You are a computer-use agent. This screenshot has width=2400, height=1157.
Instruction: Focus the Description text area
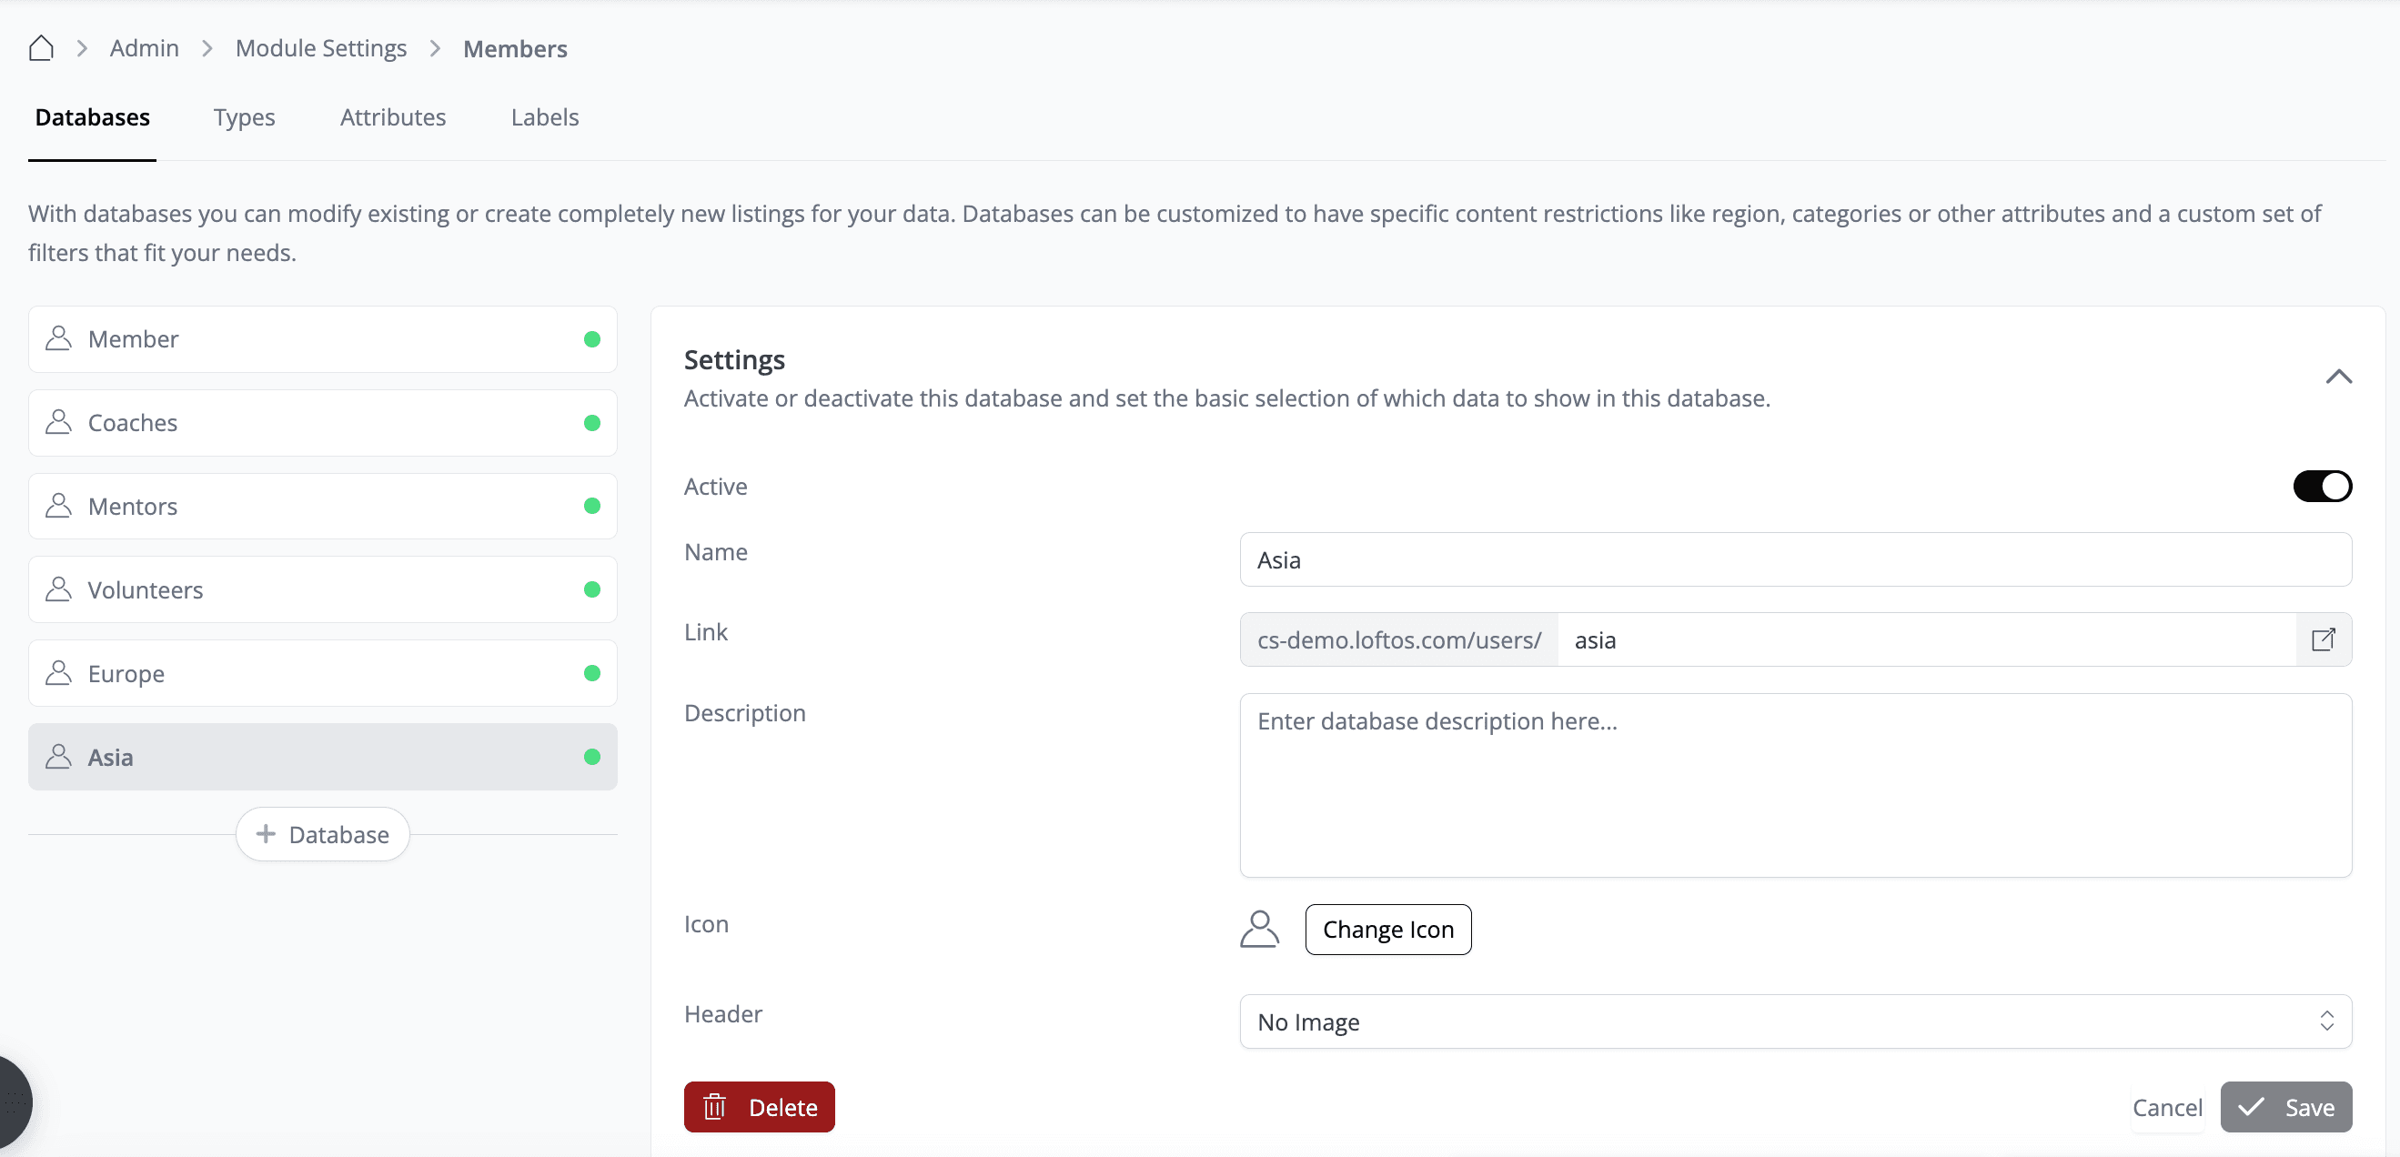(1794, 784)
